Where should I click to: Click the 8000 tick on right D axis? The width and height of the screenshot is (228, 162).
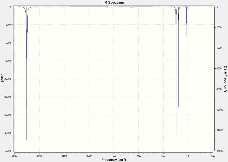219,89
